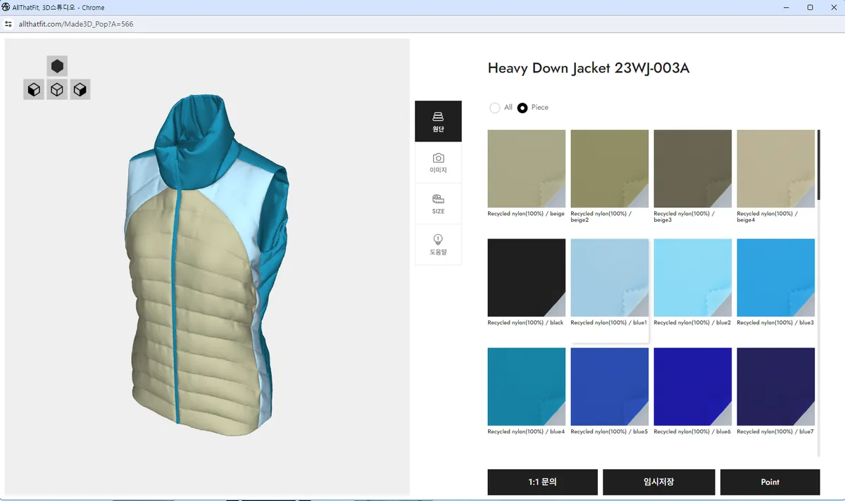Image resolution: width=845 pixels, height=501 pixels.
Task: Click the 1:1 문의 inquiry button
Action: click(542, 482)
